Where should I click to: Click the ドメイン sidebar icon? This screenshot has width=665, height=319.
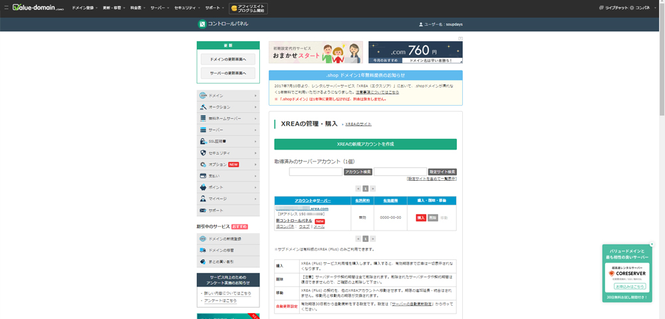[x=203, y=96]
